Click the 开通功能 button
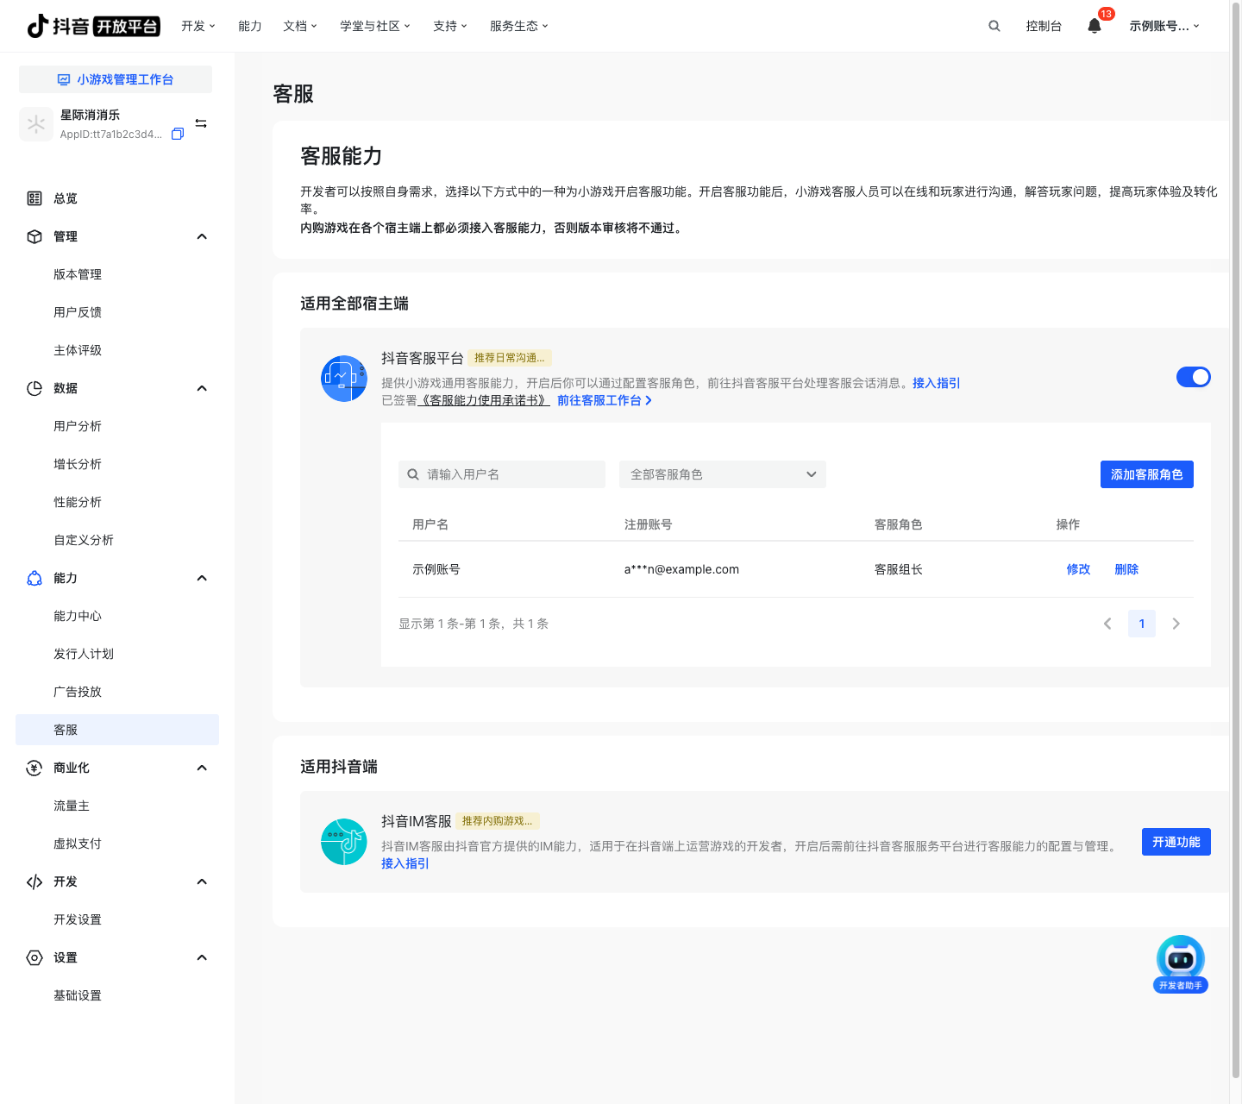 pyautogui.click(x=1176, y=842)
